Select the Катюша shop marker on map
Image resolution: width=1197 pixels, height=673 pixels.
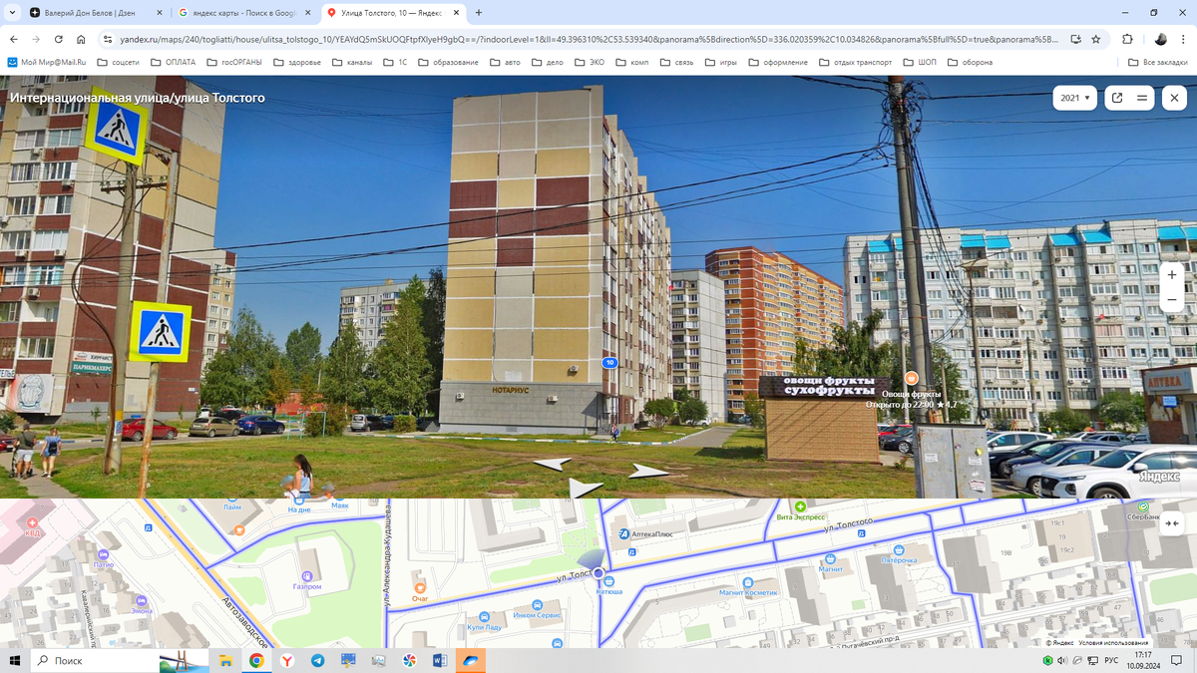tap(608, 580)
